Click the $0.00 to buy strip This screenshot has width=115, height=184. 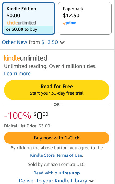coord(28,29)
